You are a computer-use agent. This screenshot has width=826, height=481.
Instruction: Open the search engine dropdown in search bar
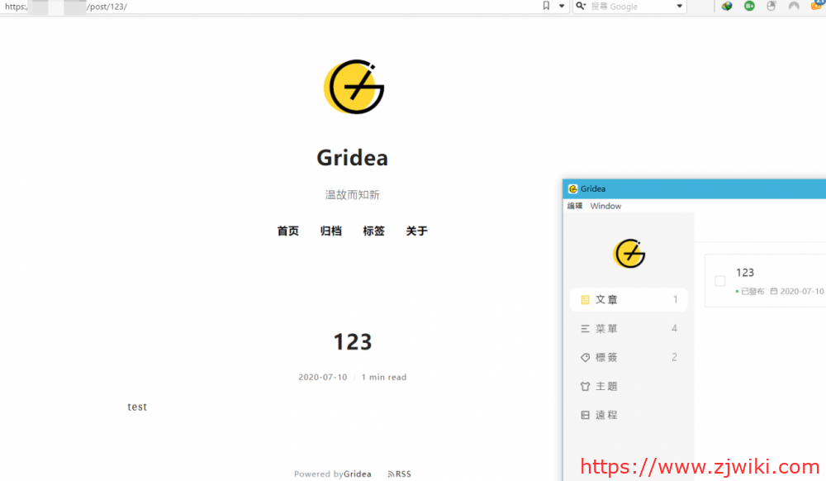pyautogui.click(x=678, y=6)
